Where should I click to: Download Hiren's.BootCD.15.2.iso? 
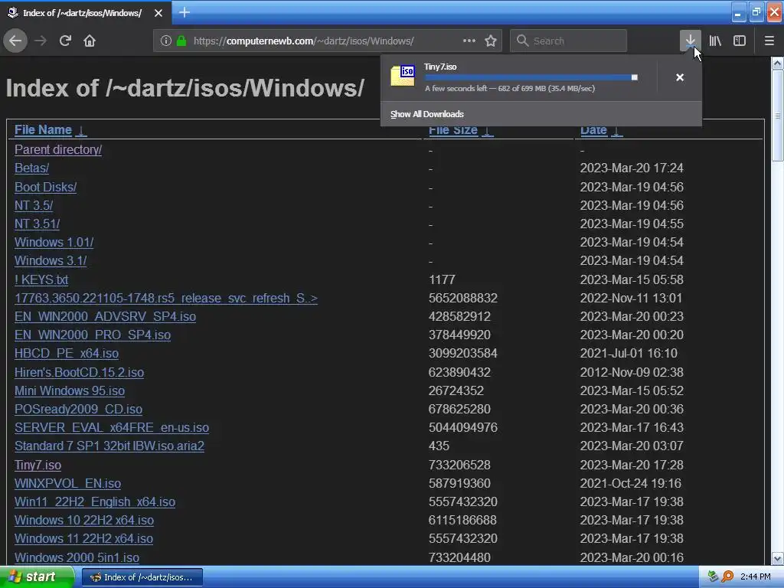(x=79, y=373)
